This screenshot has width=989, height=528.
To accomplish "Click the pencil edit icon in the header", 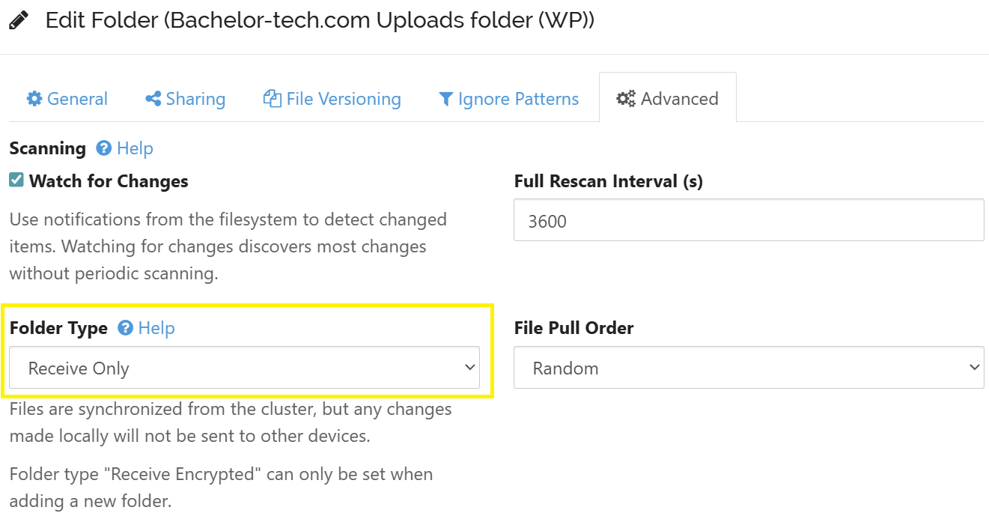I will pyautogui.click(x=19, y=20).
